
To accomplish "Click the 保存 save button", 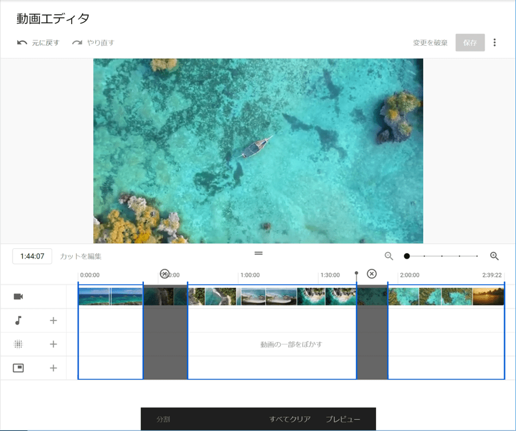I will [470, 43].
